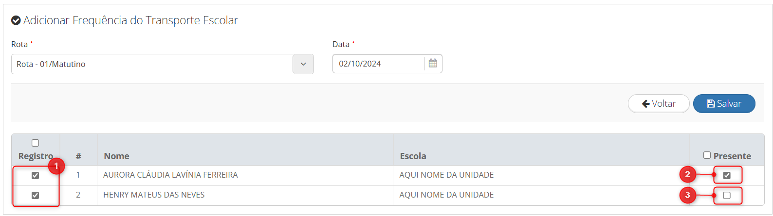Click the Data field showing 02/10/2024
Image resolution: width=773 pixels, height=216 pixels.
(x=378, y=64)
